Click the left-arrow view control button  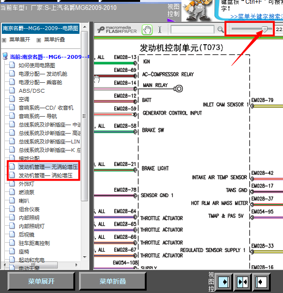(261, 282)
